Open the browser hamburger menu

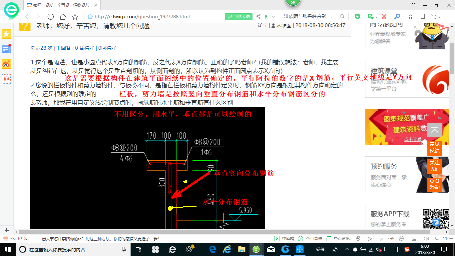coord(448,17)
